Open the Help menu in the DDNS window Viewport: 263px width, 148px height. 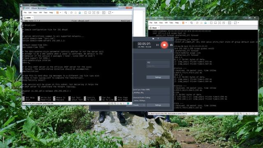click(x=51, y=13)
